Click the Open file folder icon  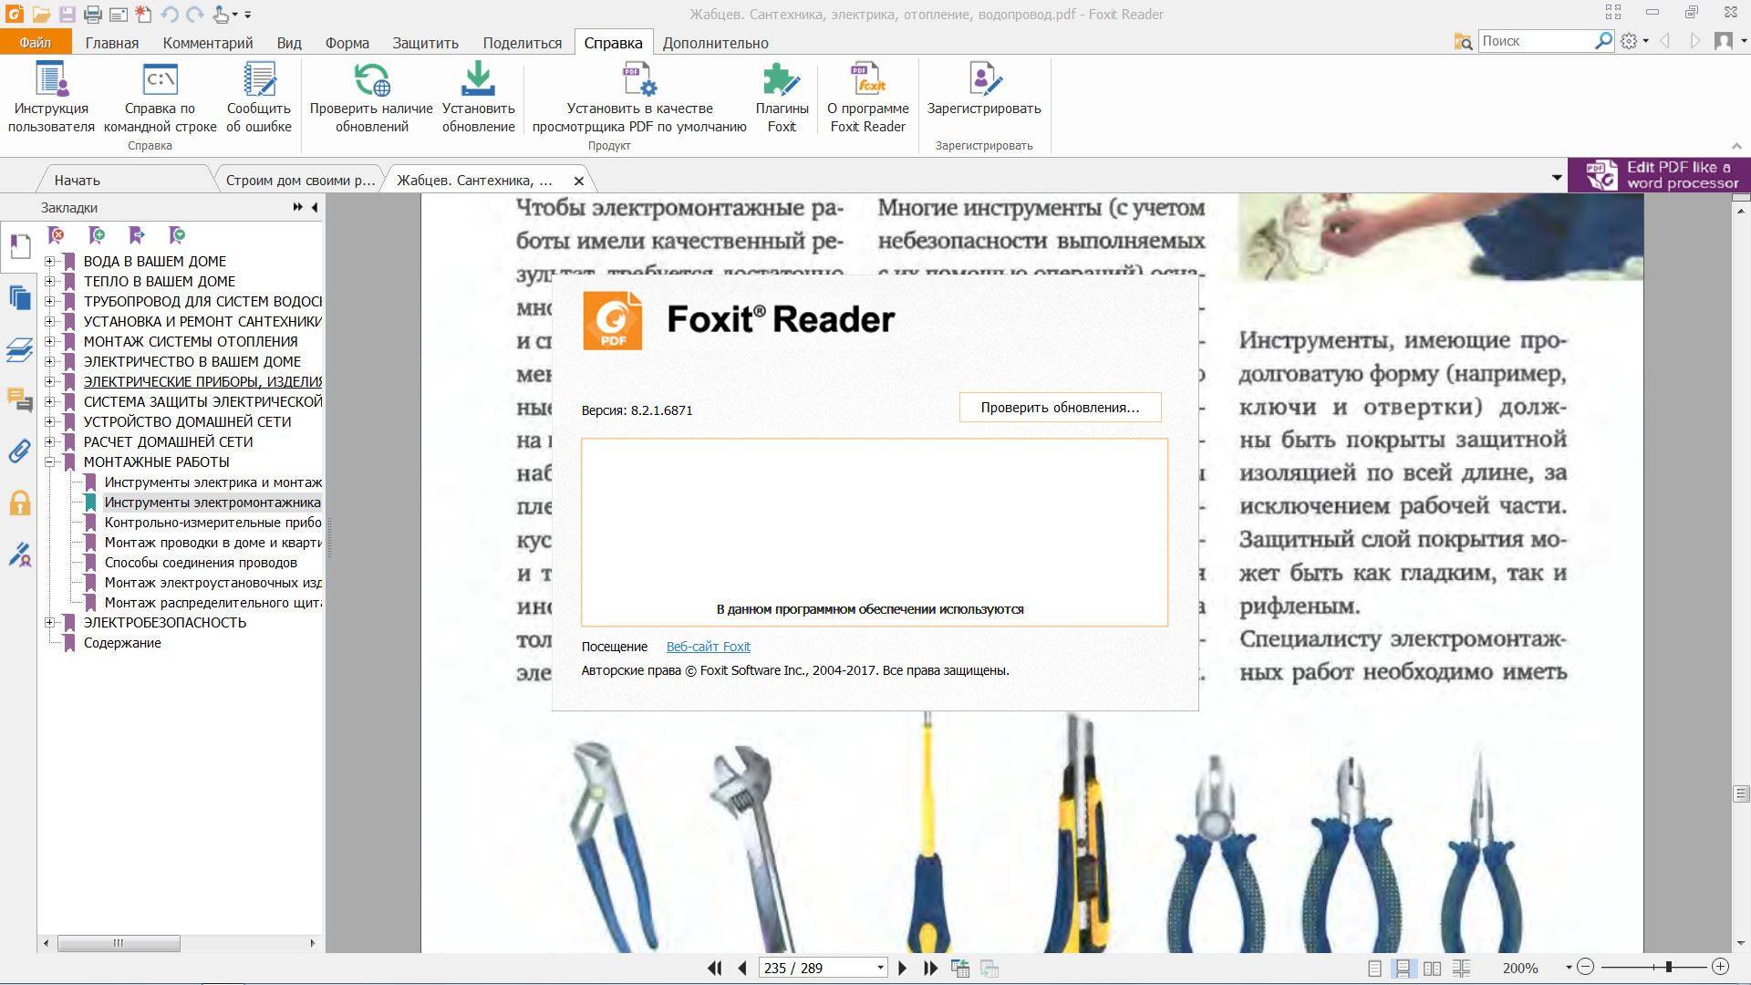pyautogui.click(x=40, y=14)
